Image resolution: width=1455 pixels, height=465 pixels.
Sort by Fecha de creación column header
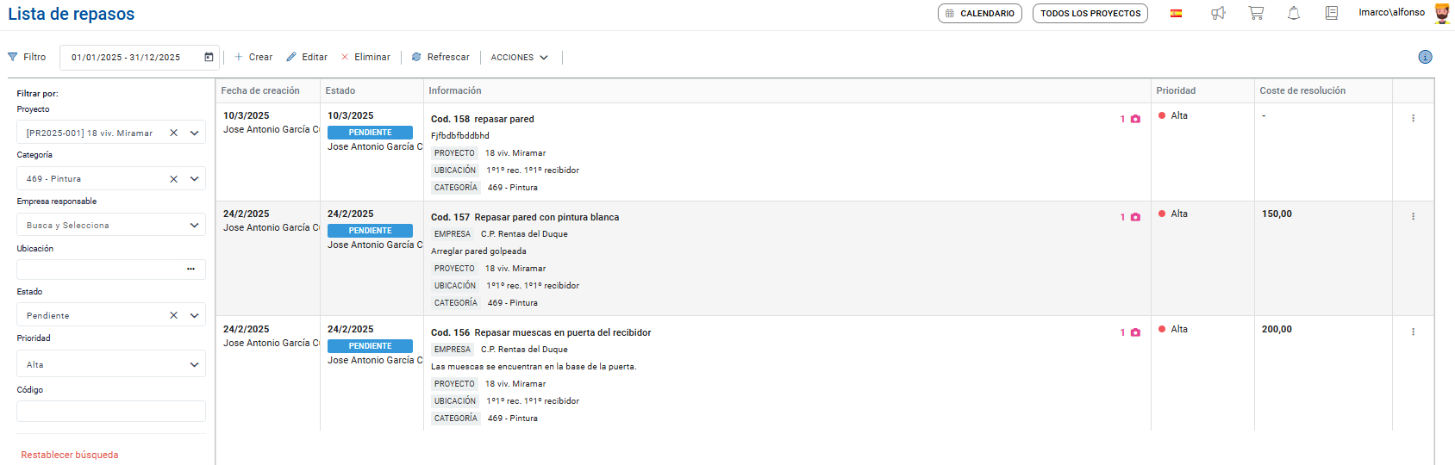(x=260, y=90)
